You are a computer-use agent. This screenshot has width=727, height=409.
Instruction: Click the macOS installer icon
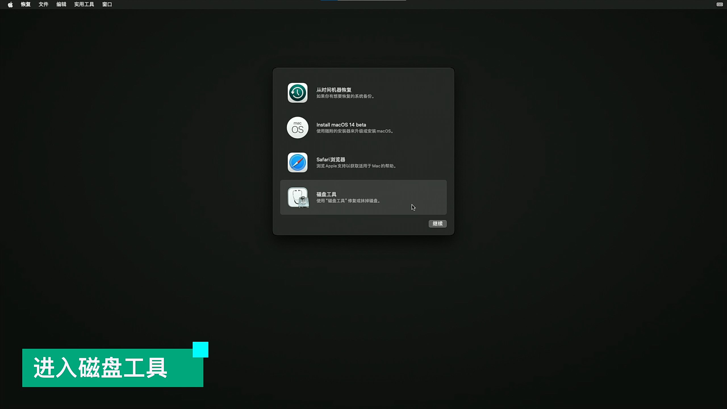tap(297, 128)
